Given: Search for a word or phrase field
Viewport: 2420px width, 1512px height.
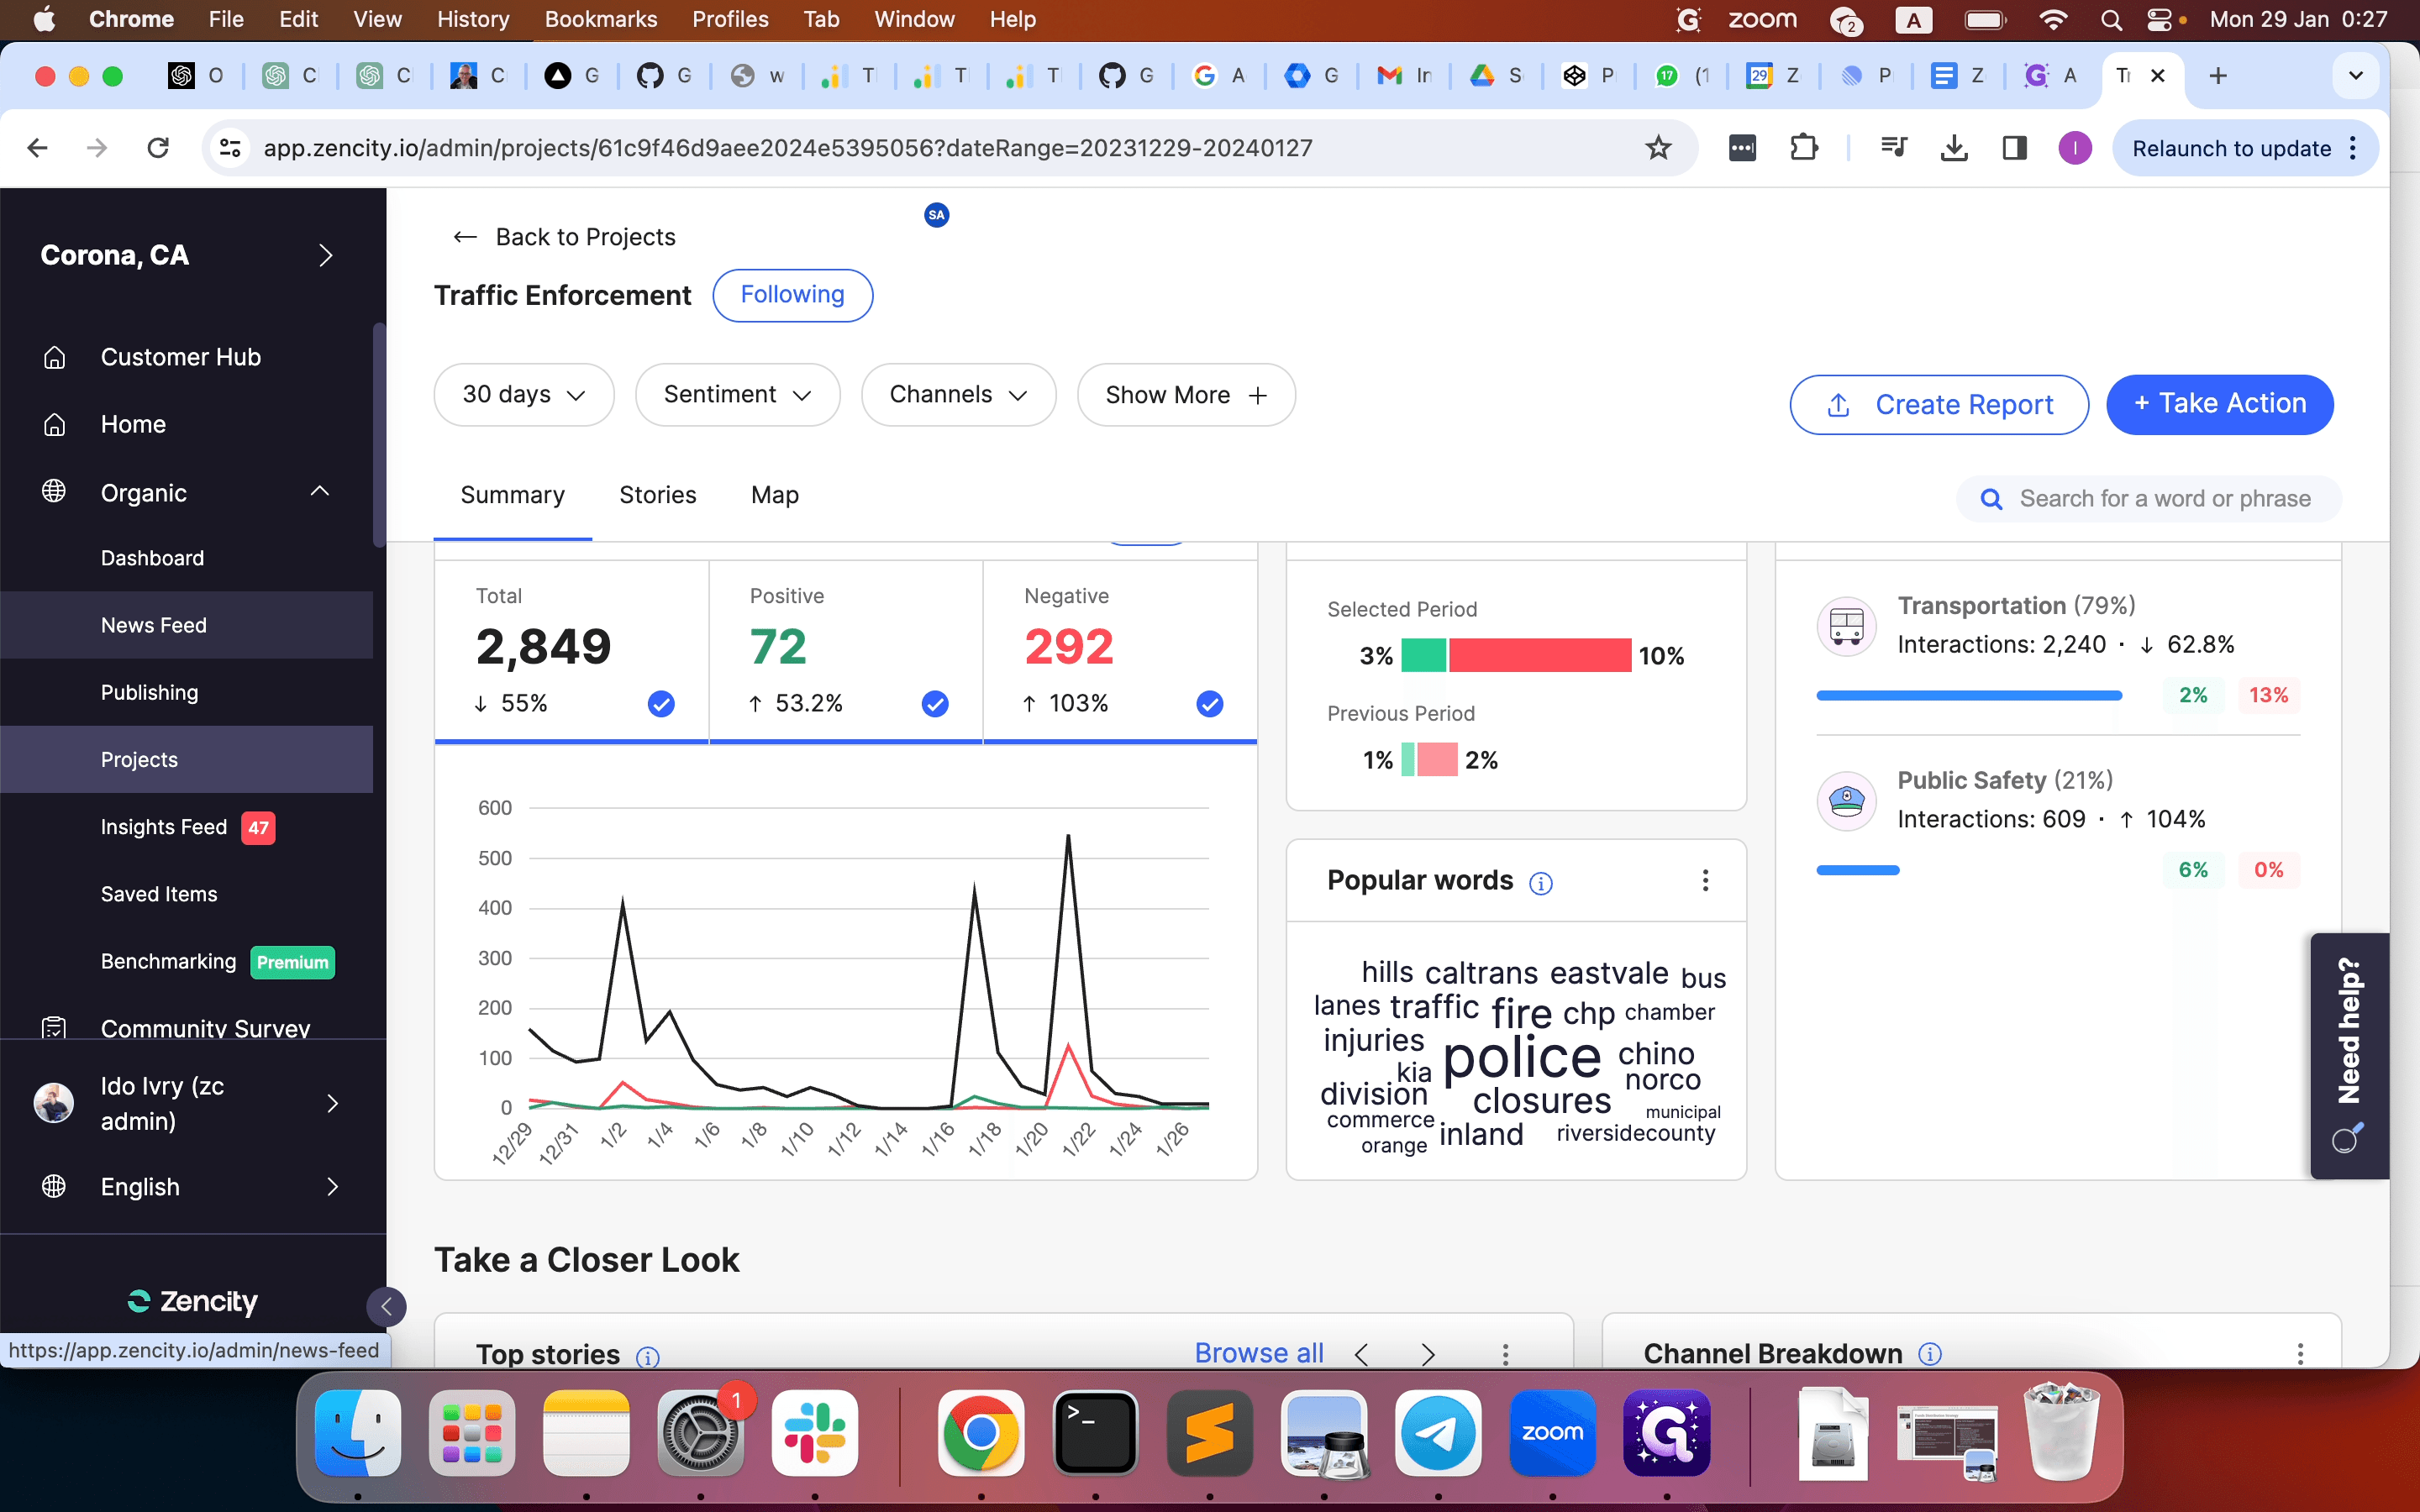Looking at the screenshot, I should click(x=2148, y=498).
